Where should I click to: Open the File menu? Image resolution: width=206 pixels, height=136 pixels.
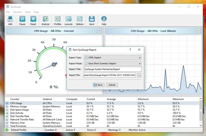[x=8, y=12]
